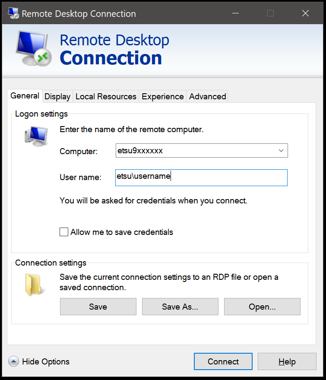This screenshot has width=326, height=380.
Task: Select the Experience tab
Action: pos(163,96)
